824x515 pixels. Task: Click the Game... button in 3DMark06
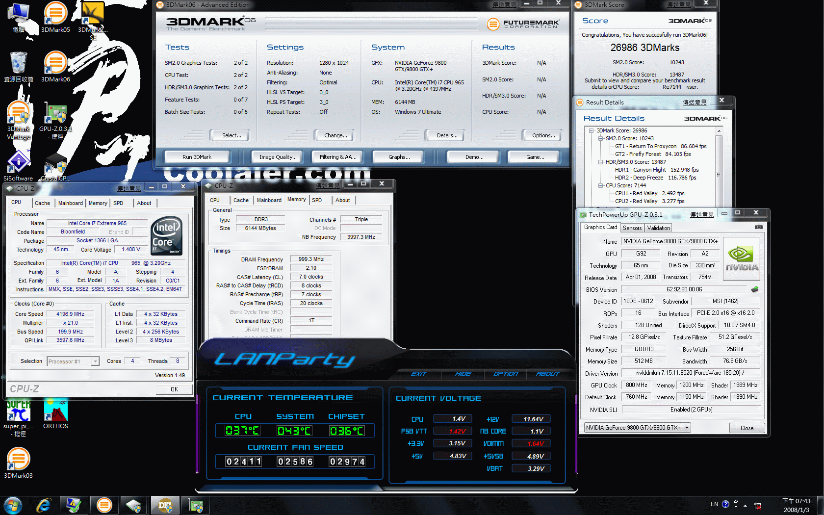click(x=535, y=157)
